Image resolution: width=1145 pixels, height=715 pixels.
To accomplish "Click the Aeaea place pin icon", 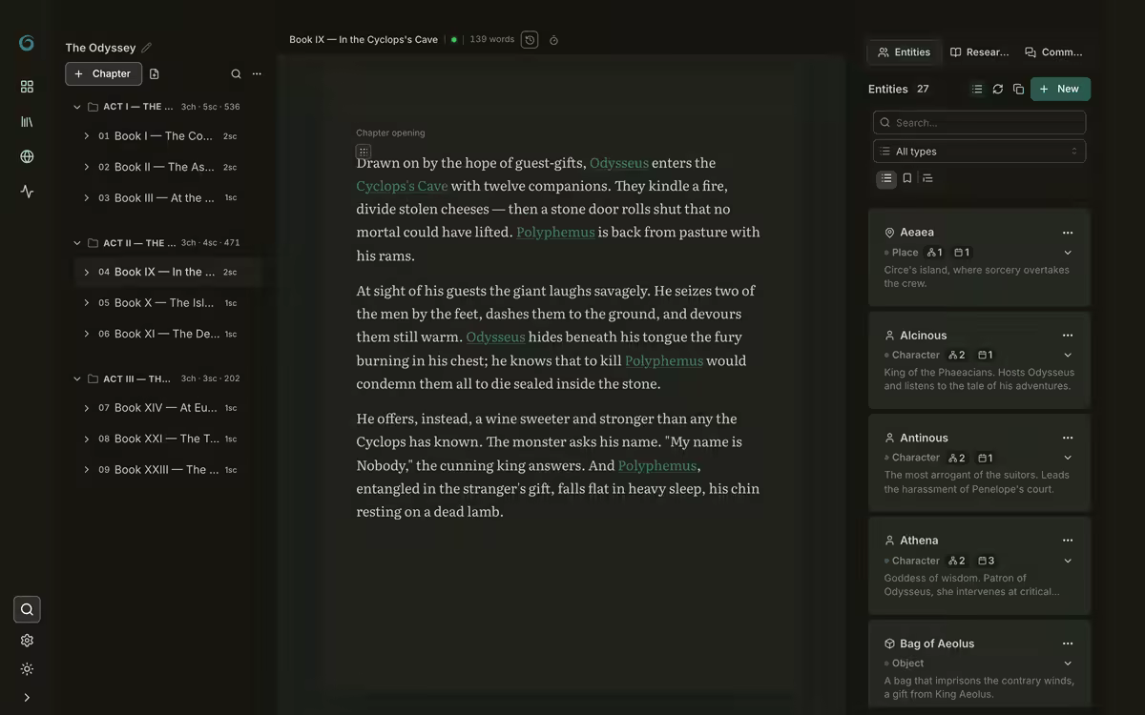I will pyautogui.click(x=889, y=233).
